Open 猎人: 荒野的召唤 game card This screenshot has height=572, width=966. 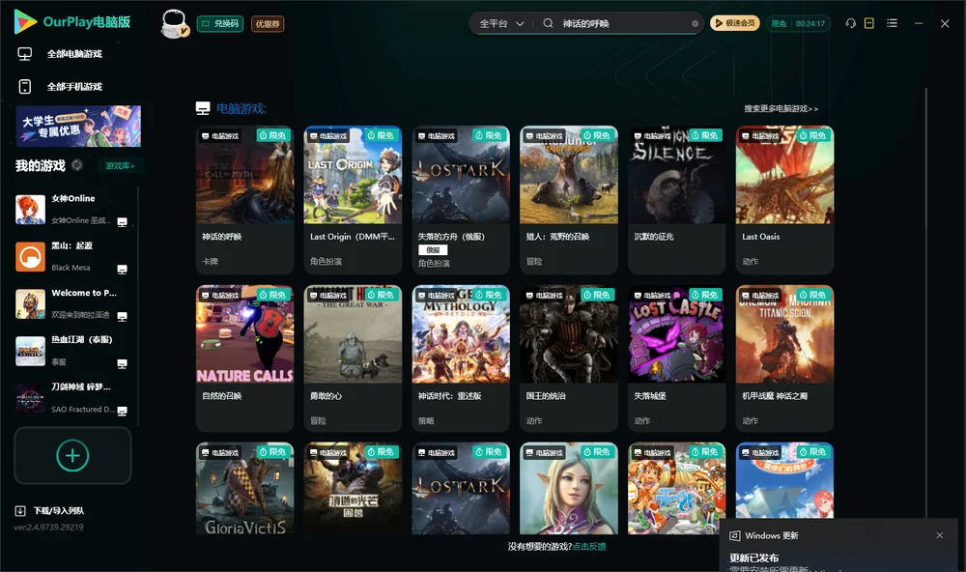[x=569, y=200]
